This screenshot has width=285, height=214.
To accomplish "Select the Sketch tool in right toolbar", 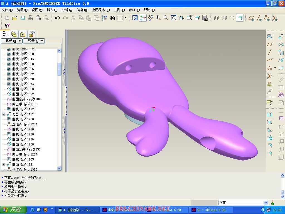I will coord(269,37).
